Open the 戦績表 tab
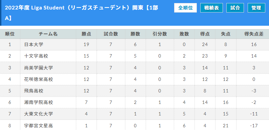Screen dimensions: 269x130 coord(211,8)
